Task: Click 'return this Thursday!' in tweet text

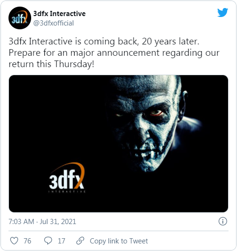Action: pyautogui.click(x=51, y=64)
